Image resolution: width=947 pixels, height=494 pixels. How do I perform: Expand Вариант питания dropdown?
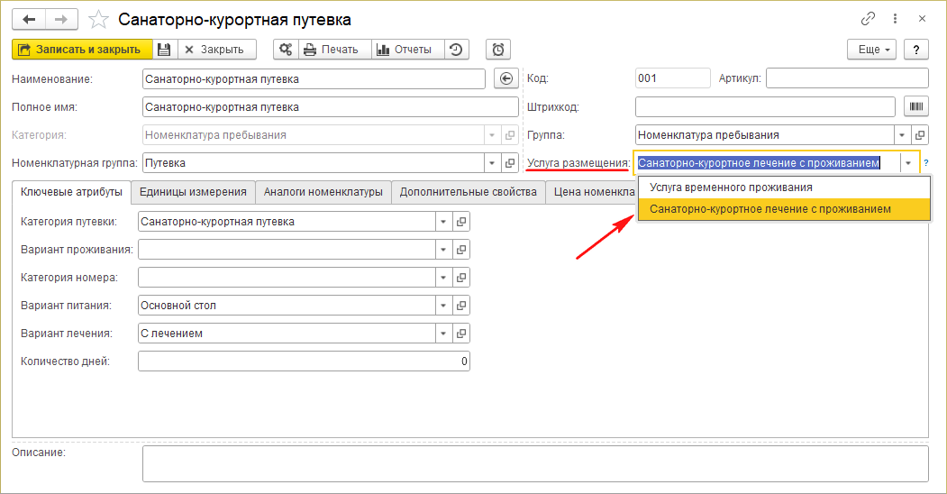pos(442,306)
